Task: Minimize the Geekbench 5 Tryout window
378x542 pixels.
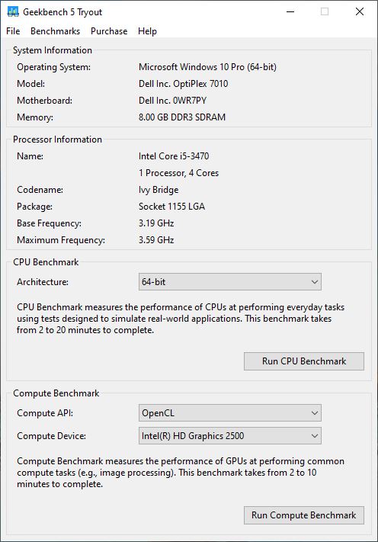Action: [290, 11]
